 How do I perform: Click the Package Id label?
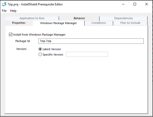[23, 41]
